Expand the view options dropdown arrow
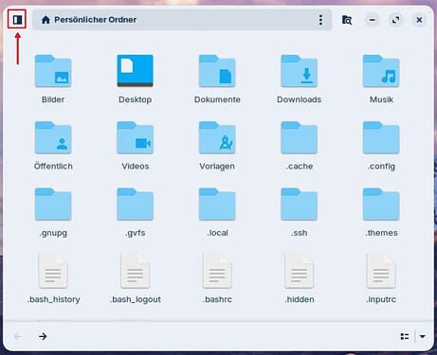 [x=422, y=336]
